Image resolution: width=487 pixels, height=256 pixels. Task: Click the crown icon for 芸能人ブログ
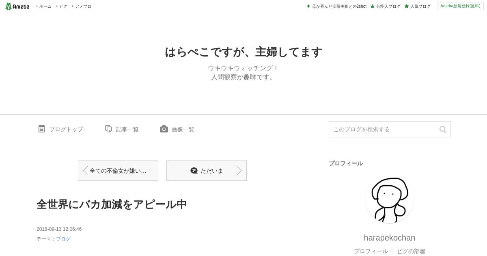coord(372,6)
